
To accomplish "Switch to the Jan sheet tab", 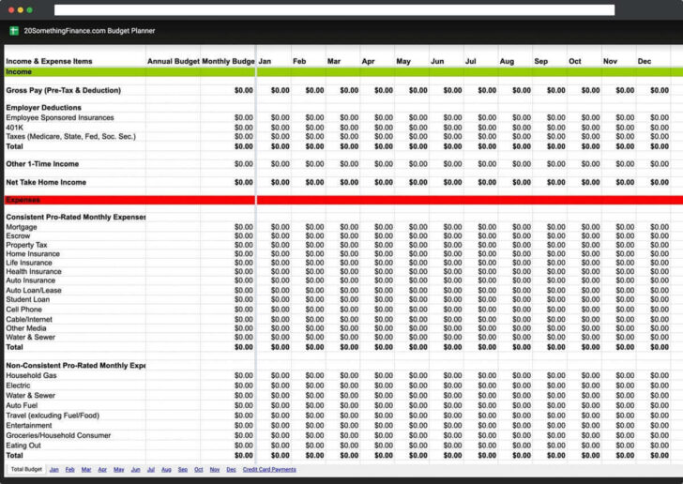I will (53, 469).
